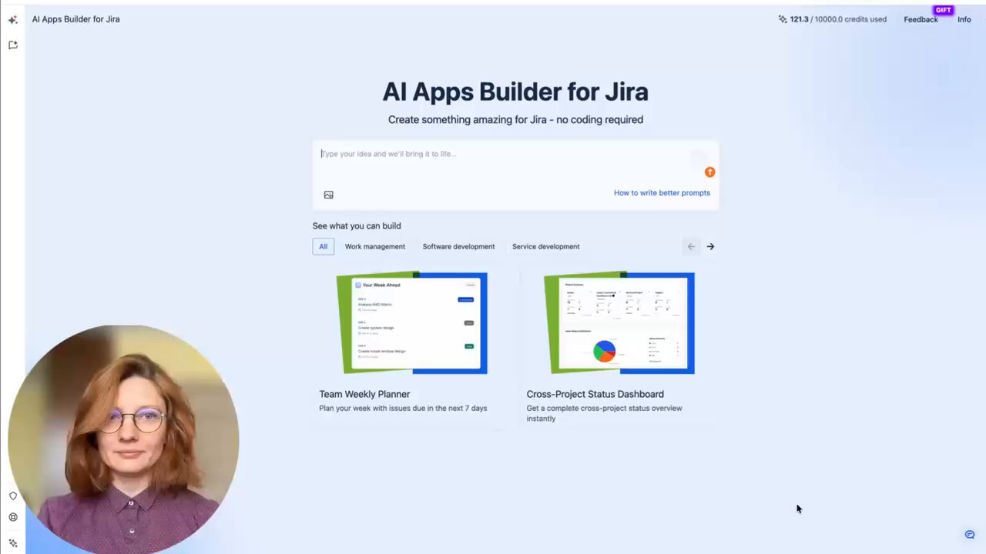This screenshot has width=986, height=554.
Task: Select the Service development filter
Action: [x=546, y=247]
